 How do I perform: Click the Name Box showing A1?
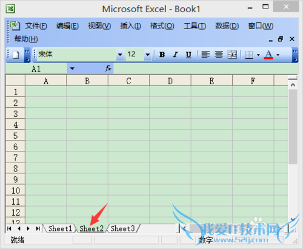pyautogui.click(x=36, y=68)
